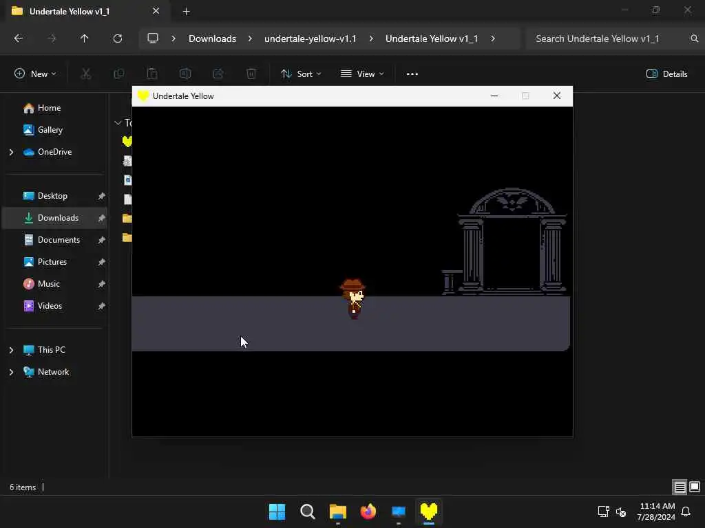The height and width of the screenshot is (528, 705).
Task: Expand the This PC tree node
Action: 11,350
